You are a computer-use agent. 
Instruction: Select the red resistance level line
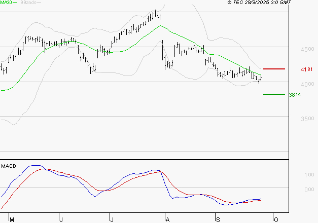point(274,68)
